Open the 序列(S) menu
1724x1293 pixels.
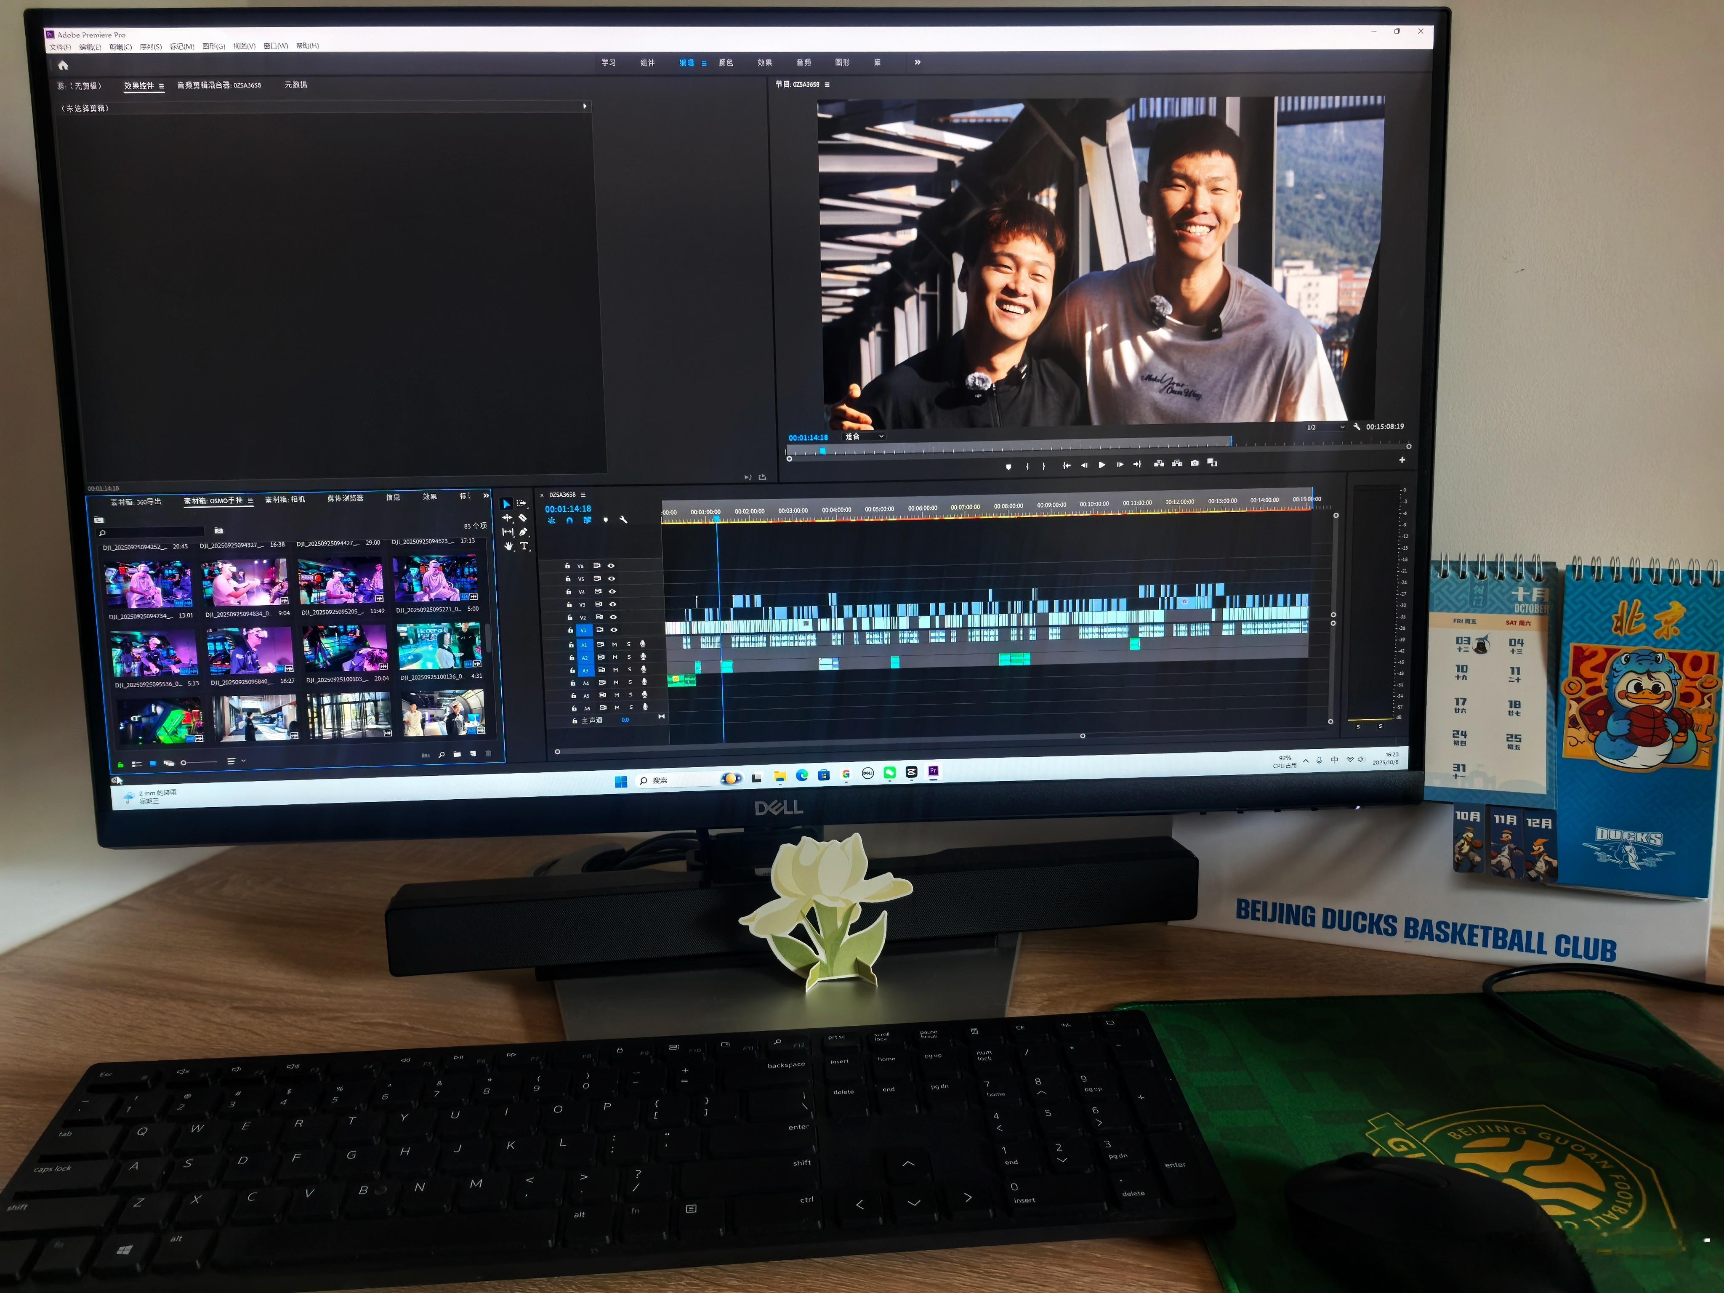150,47
